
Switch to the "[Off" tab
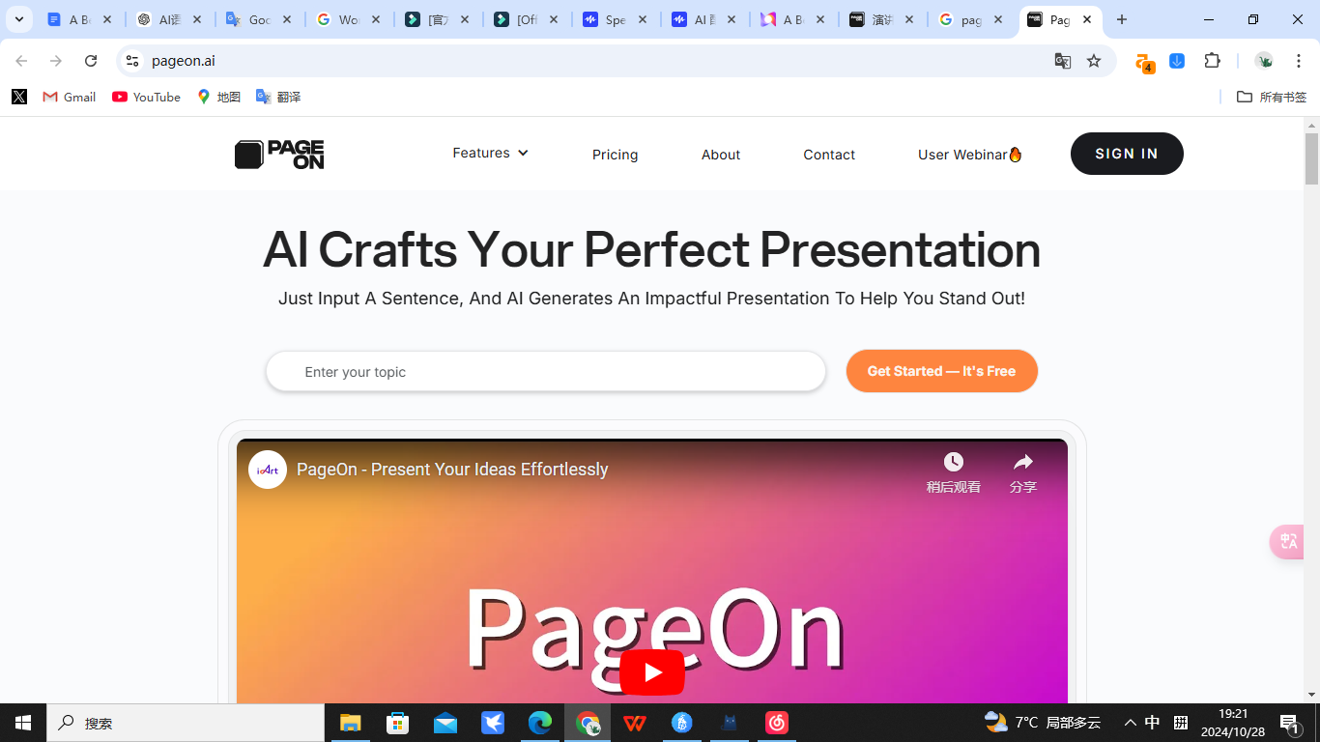pyautogui.click(x=527, y=19)
